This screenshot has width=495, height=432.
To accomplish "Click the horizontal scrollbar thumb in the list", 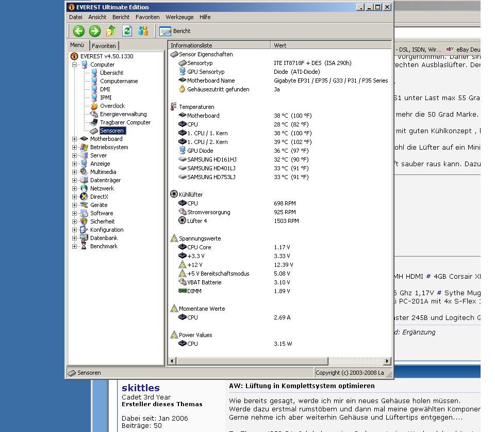I will [x=252, y=361].
